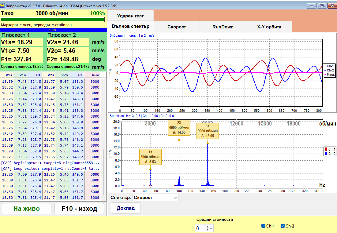The width and height of the screenshot is (337, 233).
Task: Click the blue Ch-2 legend marker in spectrum chart
Action: [x=326, y=154]
